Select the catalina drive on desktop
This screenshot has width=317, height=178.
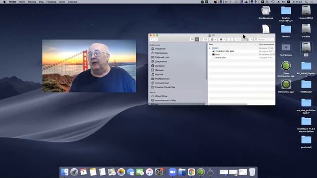tap(306, 31)
